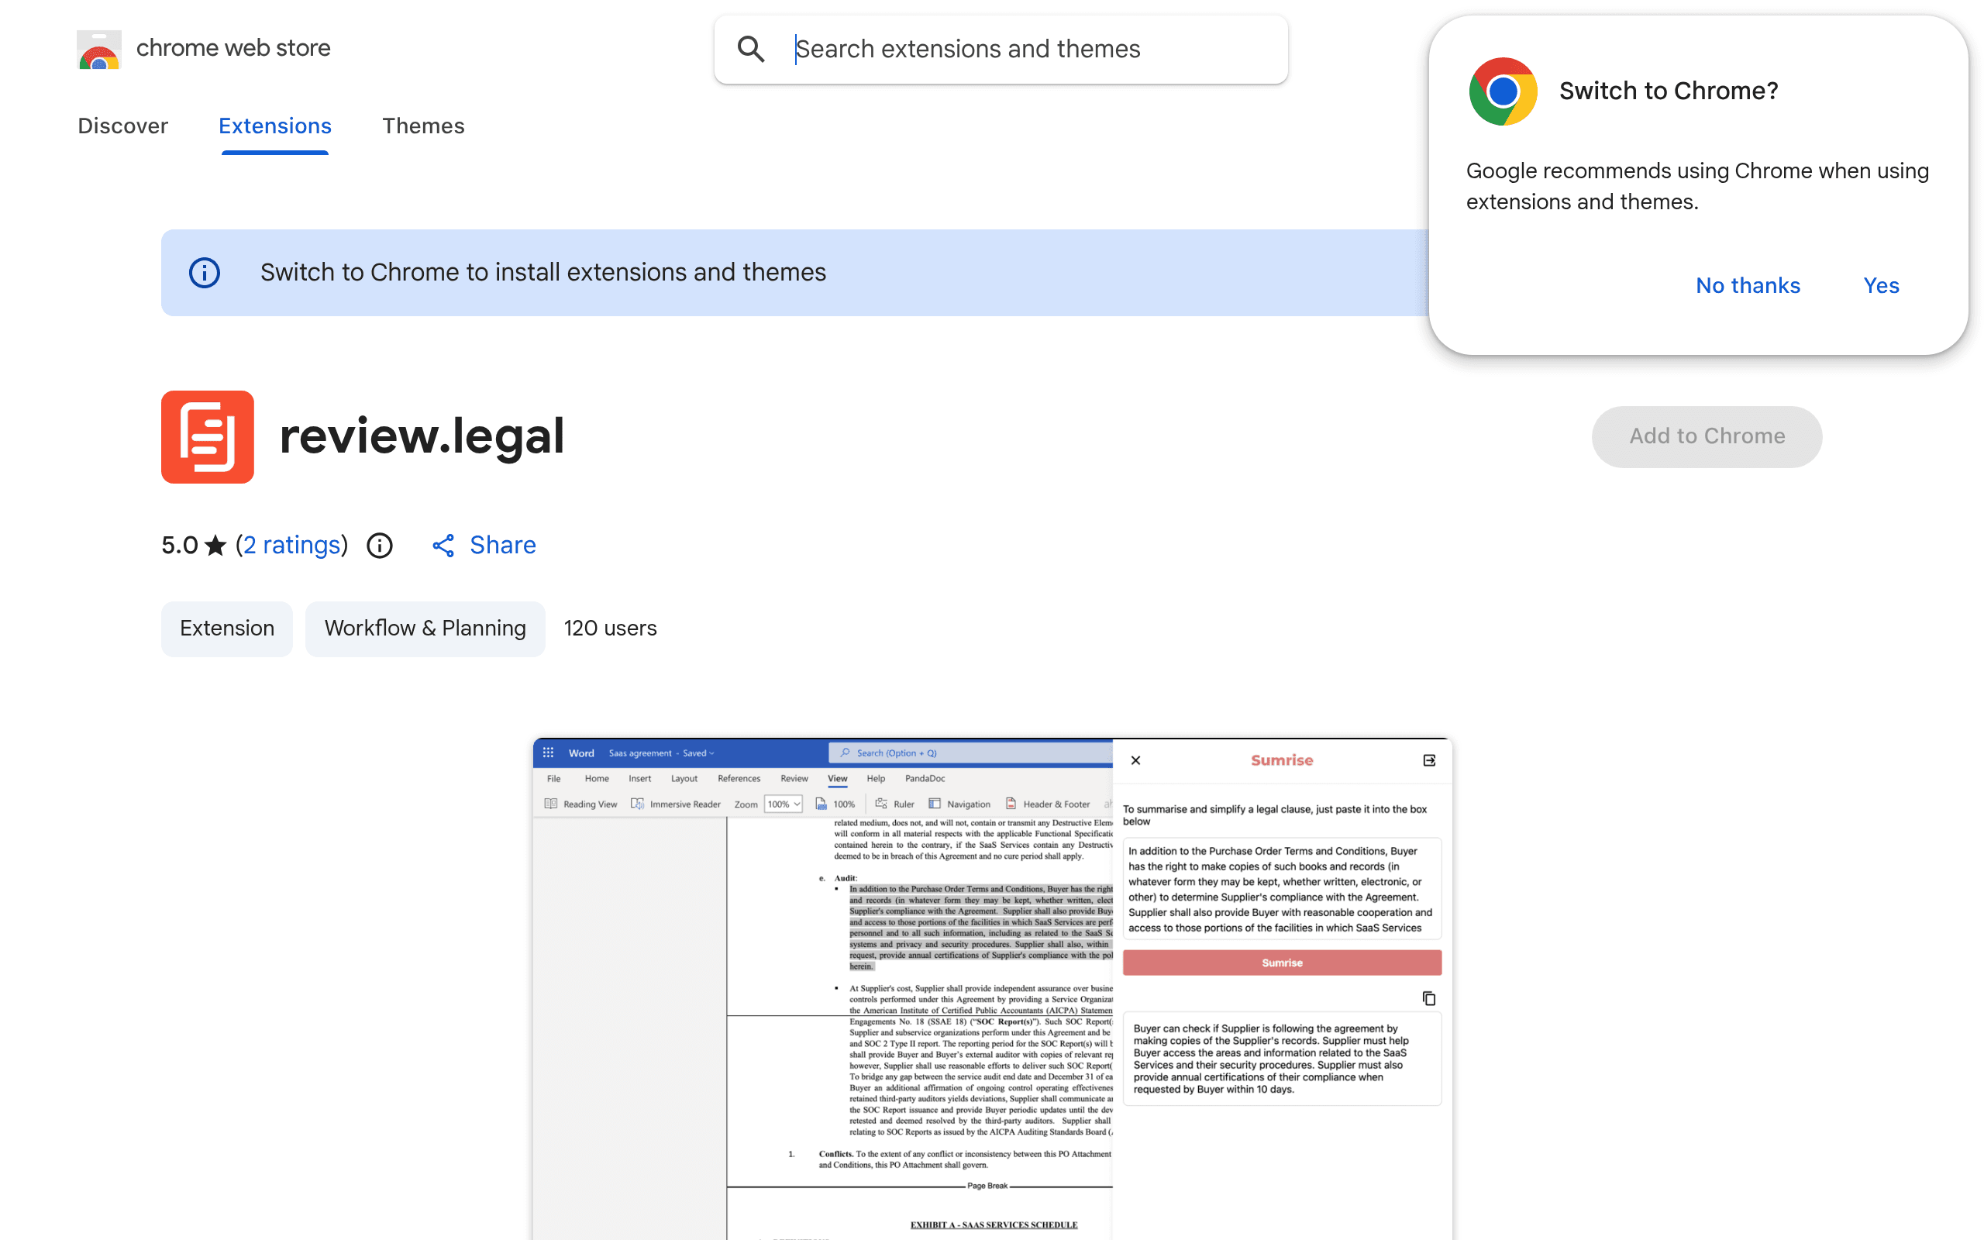Click the share arrow icon
The width and height of the screenshot is (1984, 1240).
pos(443,546)
